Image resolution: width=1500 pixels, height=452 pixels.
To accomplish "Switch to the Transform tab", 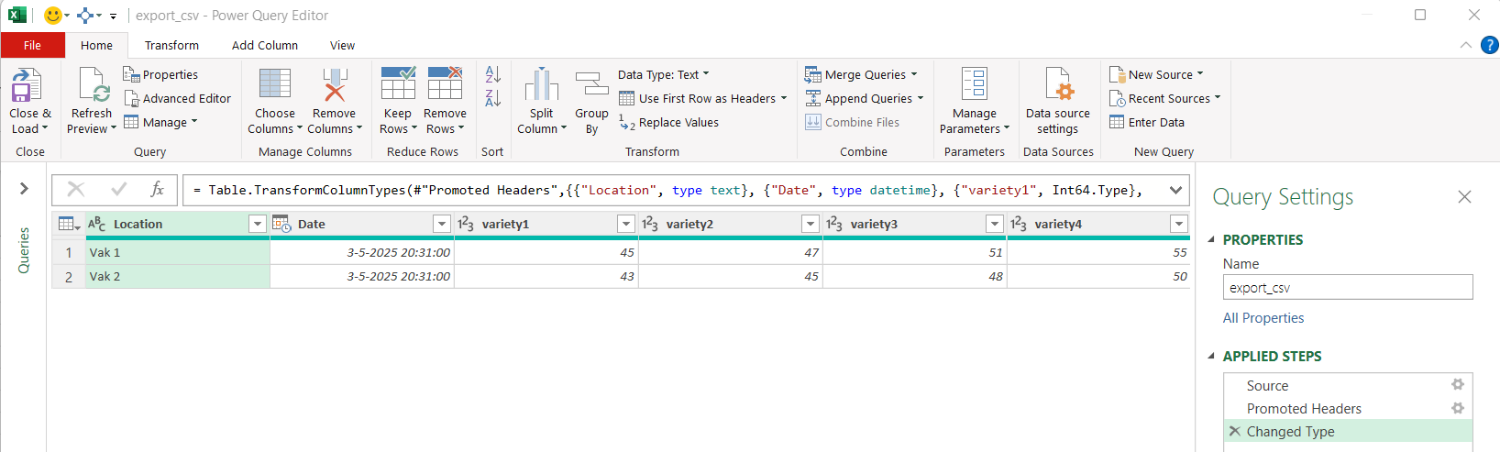I will pyautogui.click(x=171, y=45).
